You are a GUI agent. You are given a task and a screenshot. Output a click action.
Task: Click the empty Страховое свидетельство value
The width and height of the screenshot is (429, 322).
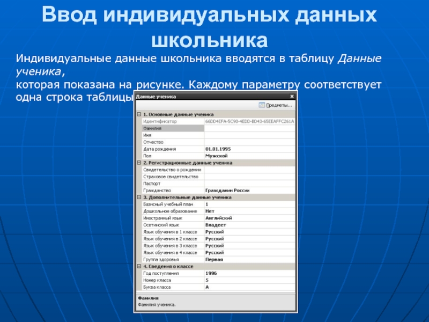click(x=249, y=177)
